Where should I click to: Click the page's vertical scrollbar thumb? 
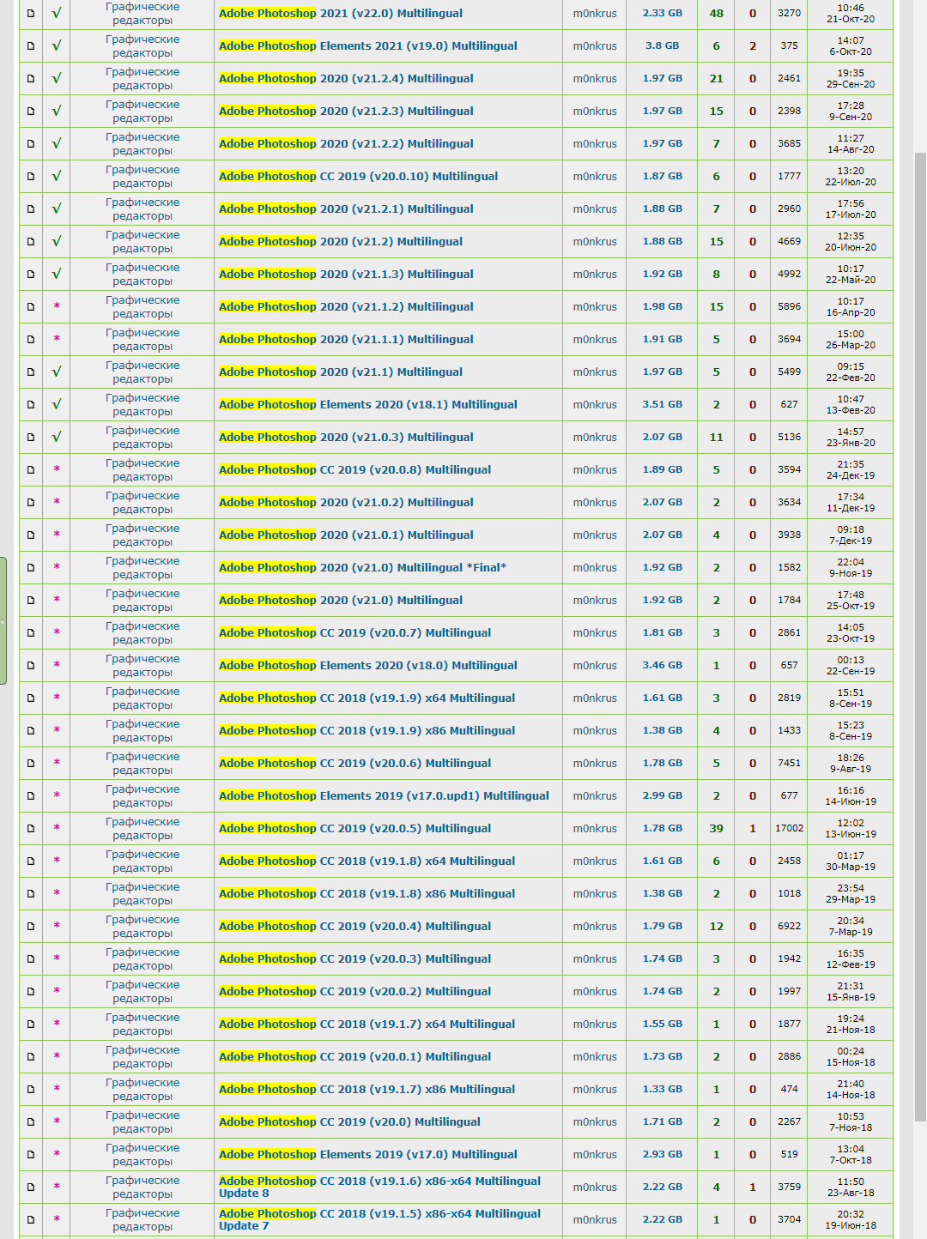920,637
